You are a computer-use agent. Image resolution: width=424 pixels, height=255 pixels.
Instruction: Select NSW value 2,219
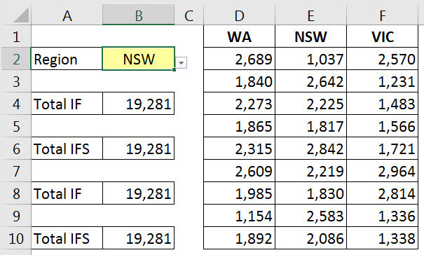pyautogui.click(x=310, y=171)
